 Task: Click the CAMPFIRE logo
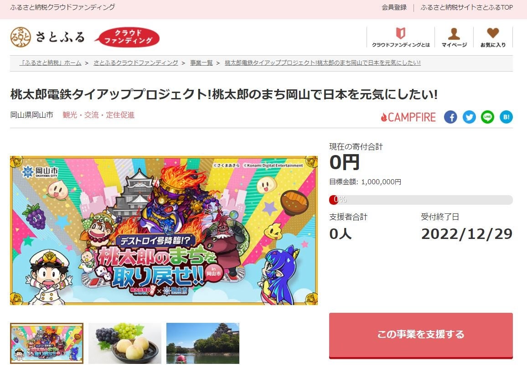(x=408, y=117)
